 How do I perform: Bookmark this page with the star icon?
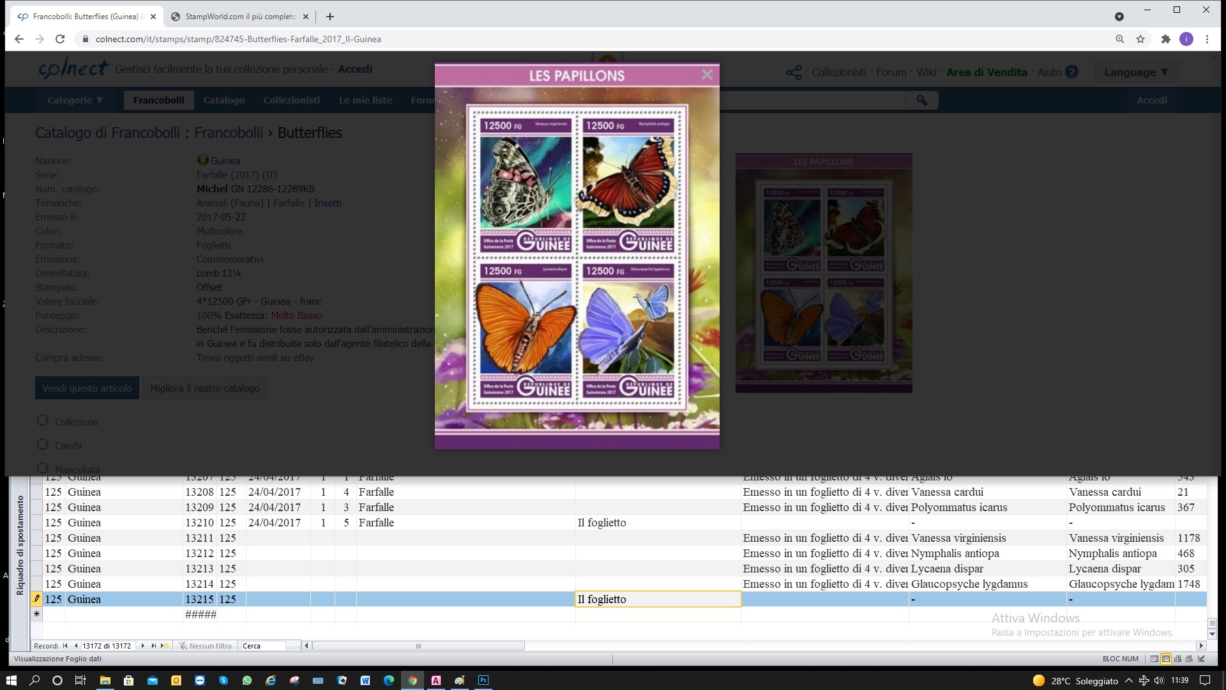point(1140,39)
